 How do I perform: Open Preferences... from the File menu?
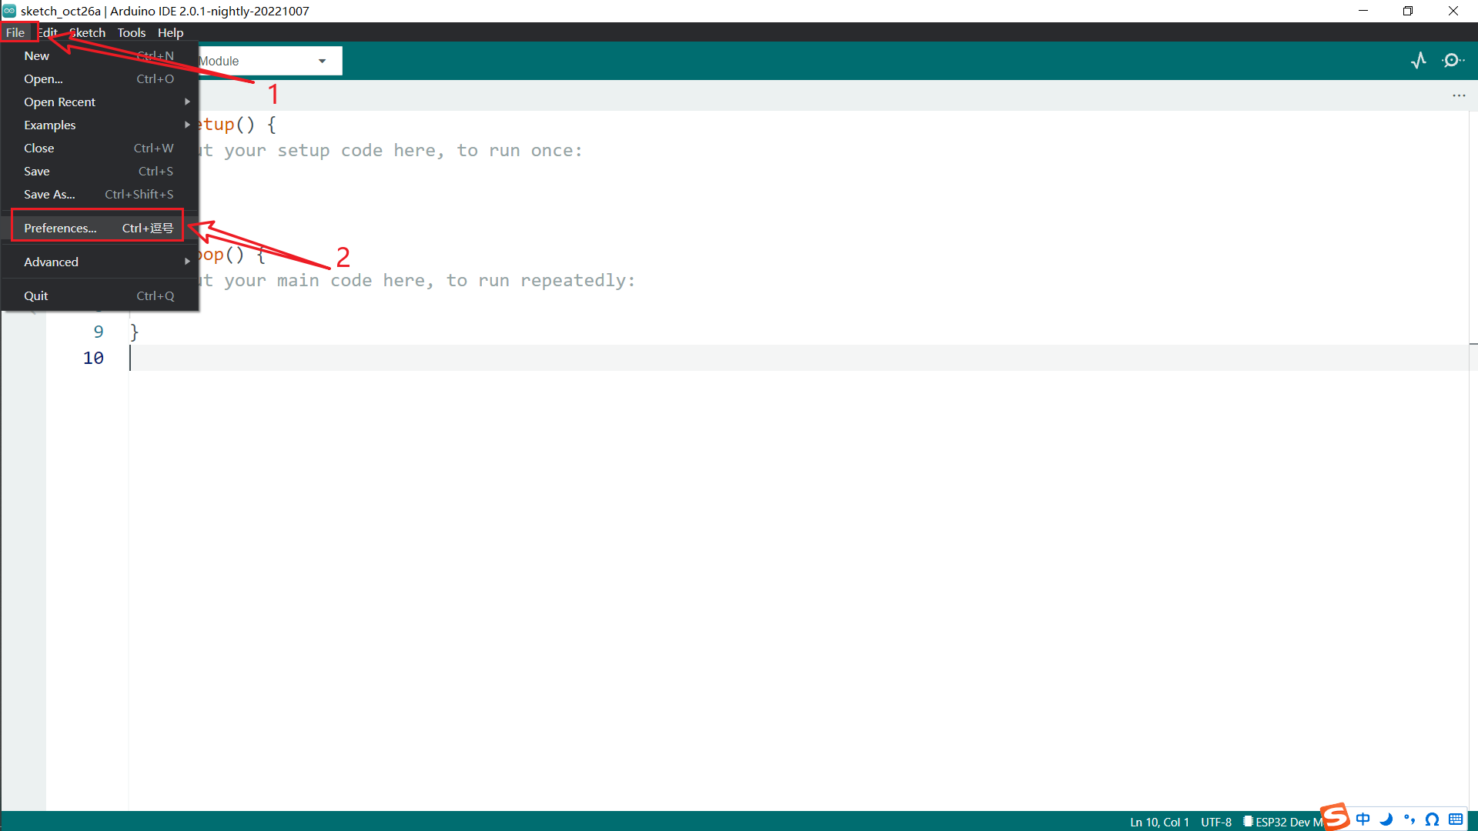100,228
